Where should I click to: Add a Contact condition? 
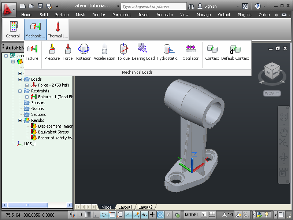212,52
